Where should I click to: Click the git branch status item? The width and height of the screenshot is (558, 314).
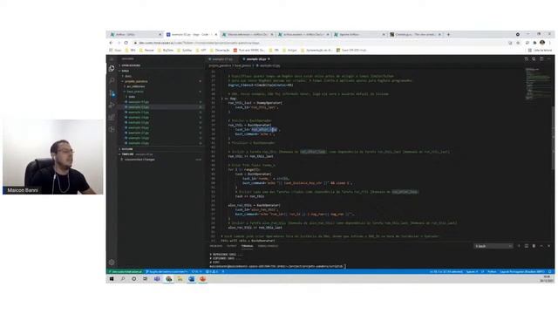pyautogui.click(x=167, y=271)
